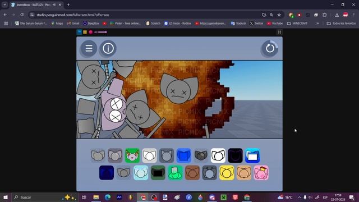This screenshot has width=359, height=202.
Task: Select the green reindeer-face character icon
Action: [132, 155]
